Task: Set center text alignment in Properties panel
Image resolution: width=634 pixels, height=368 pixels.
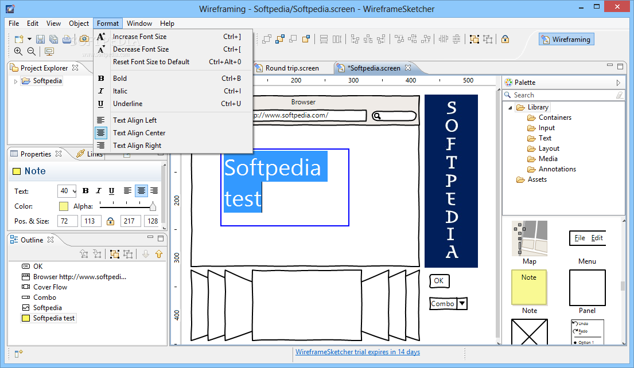Action: [x=141, y=191]
